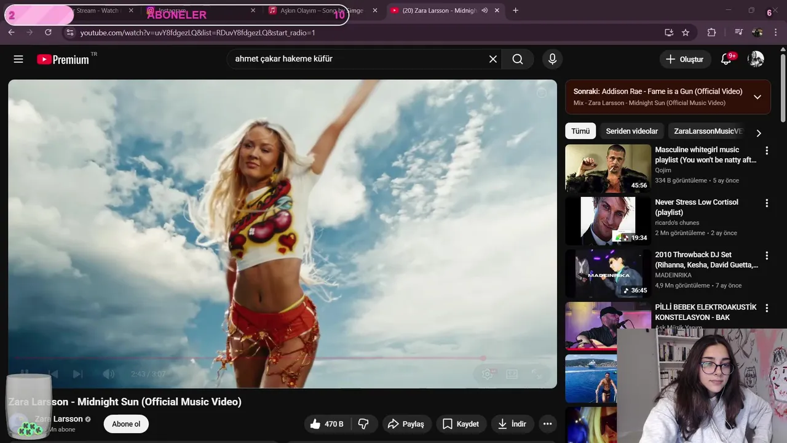This screenshot has width=787, height=443.
Task: Save the video with Kaydet
Action: tap(461, 424)
